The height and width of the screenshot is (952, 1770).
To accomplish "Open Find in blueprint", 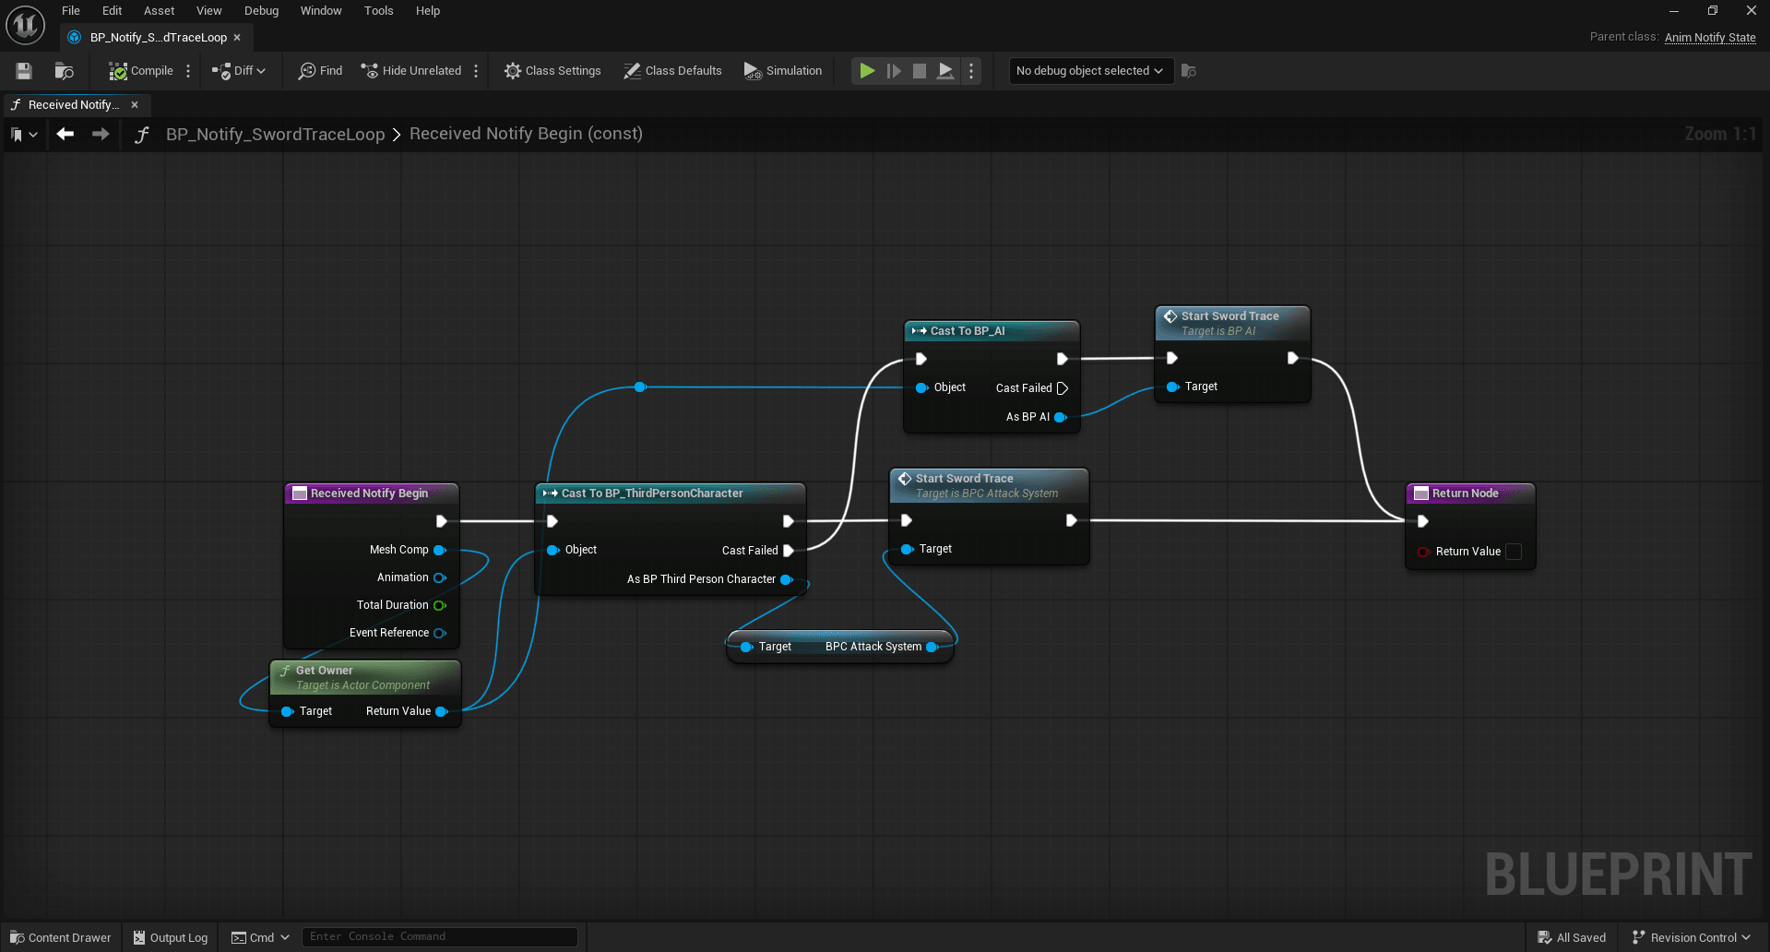I will click(x=320, y=71).
